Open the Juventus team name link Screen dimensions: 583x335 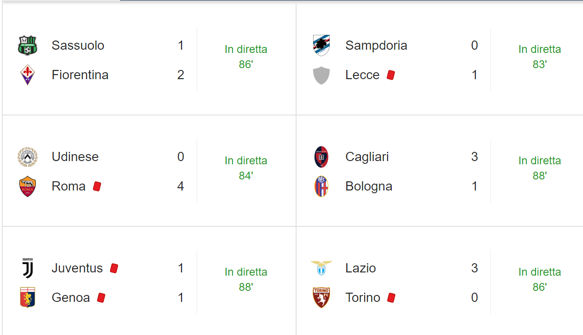coord(77,268)
